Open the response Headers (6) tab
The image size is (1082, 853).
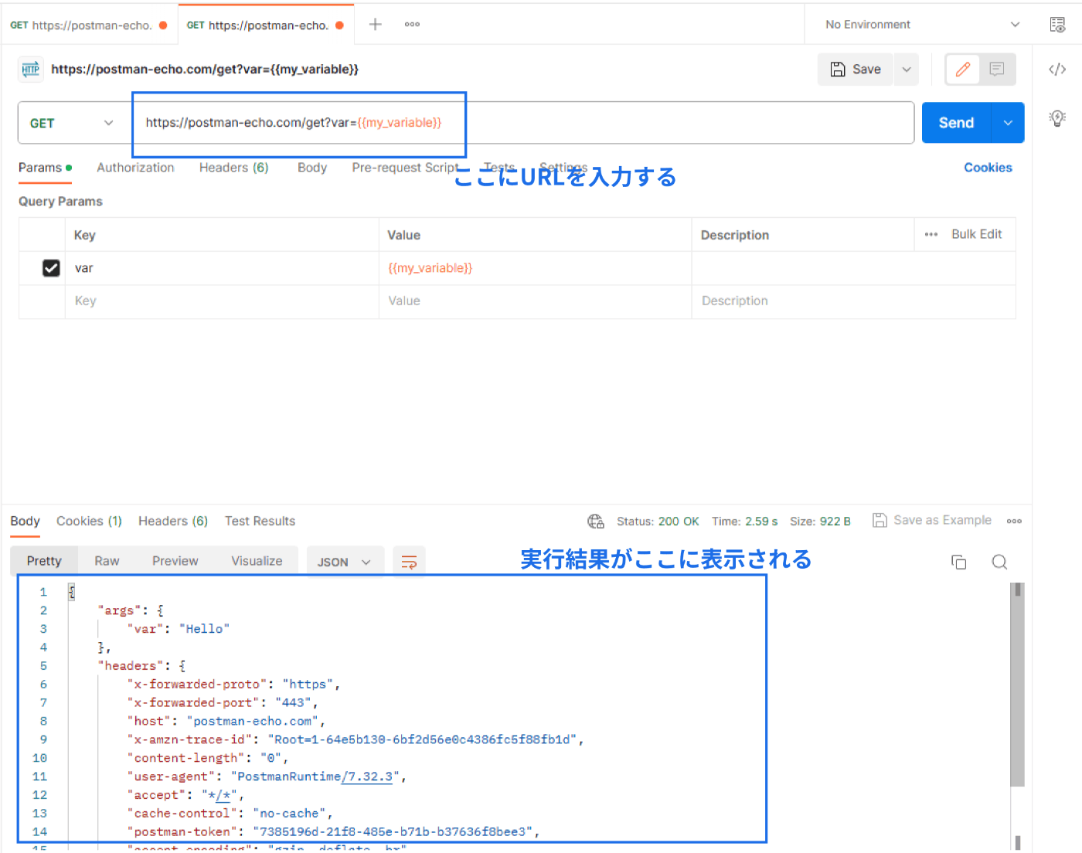pyautogui.click(x=173, y=522)
